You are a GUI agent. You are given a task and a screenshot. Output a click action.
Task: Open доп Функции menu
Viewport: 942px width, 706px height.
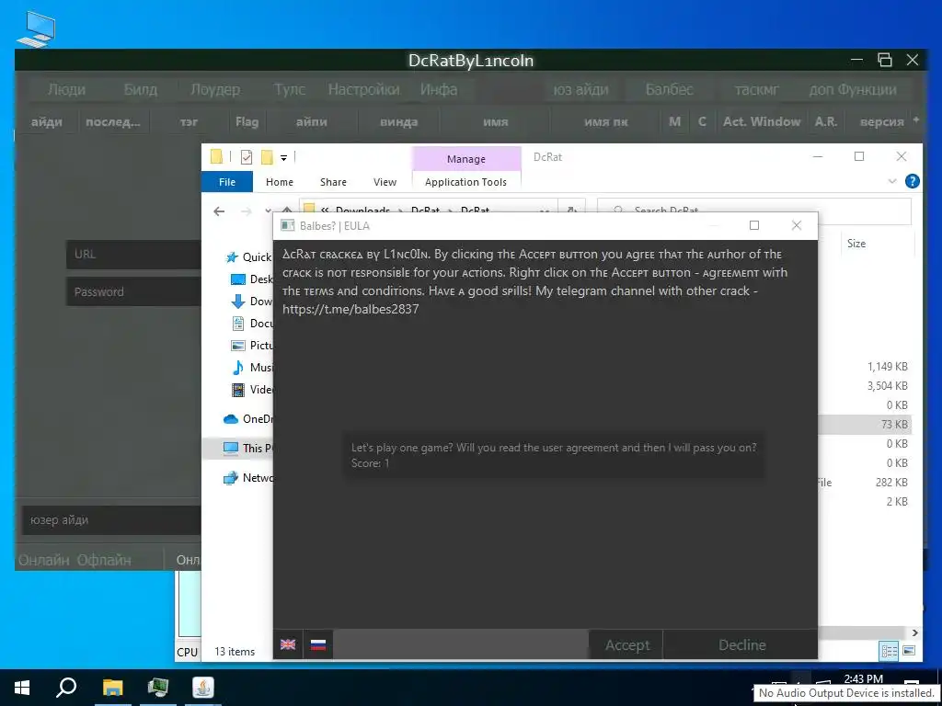853,89
